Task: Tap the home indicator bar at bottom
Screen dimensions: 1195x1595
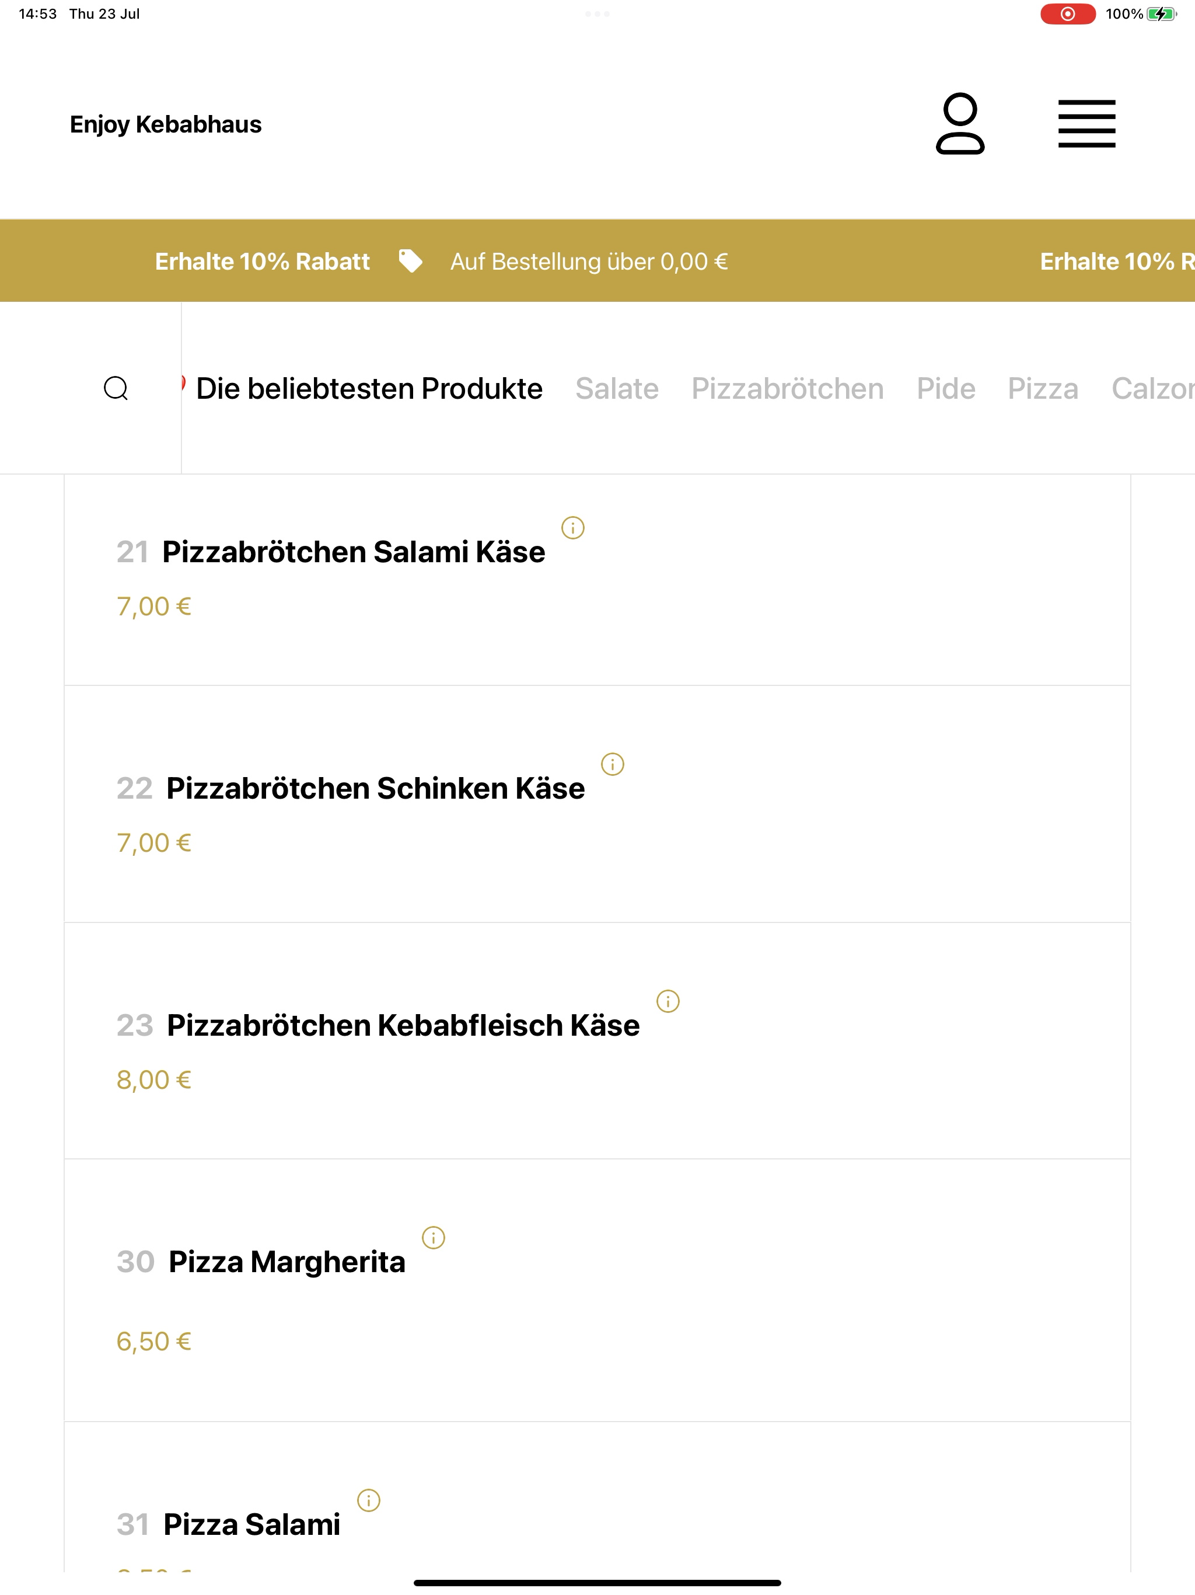Action: pyautogui.click(x=597, y=1583)
